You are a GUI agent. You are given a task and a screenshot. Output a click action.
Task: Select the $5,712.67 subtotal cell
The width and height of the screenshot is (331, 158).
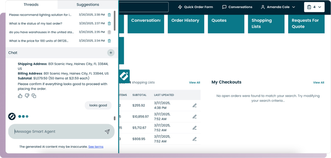[x=139, y=128]
